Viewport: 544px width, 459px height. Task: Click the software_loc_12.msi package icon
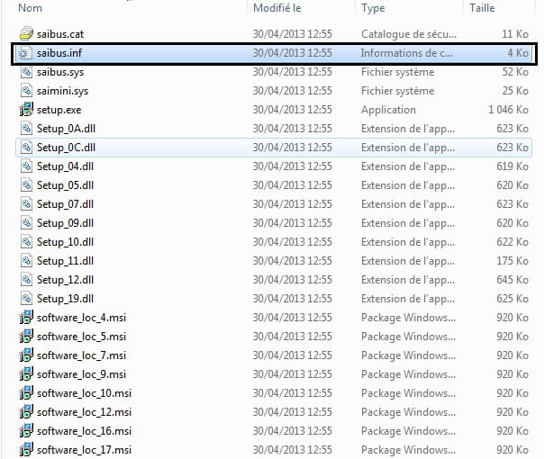26,412
